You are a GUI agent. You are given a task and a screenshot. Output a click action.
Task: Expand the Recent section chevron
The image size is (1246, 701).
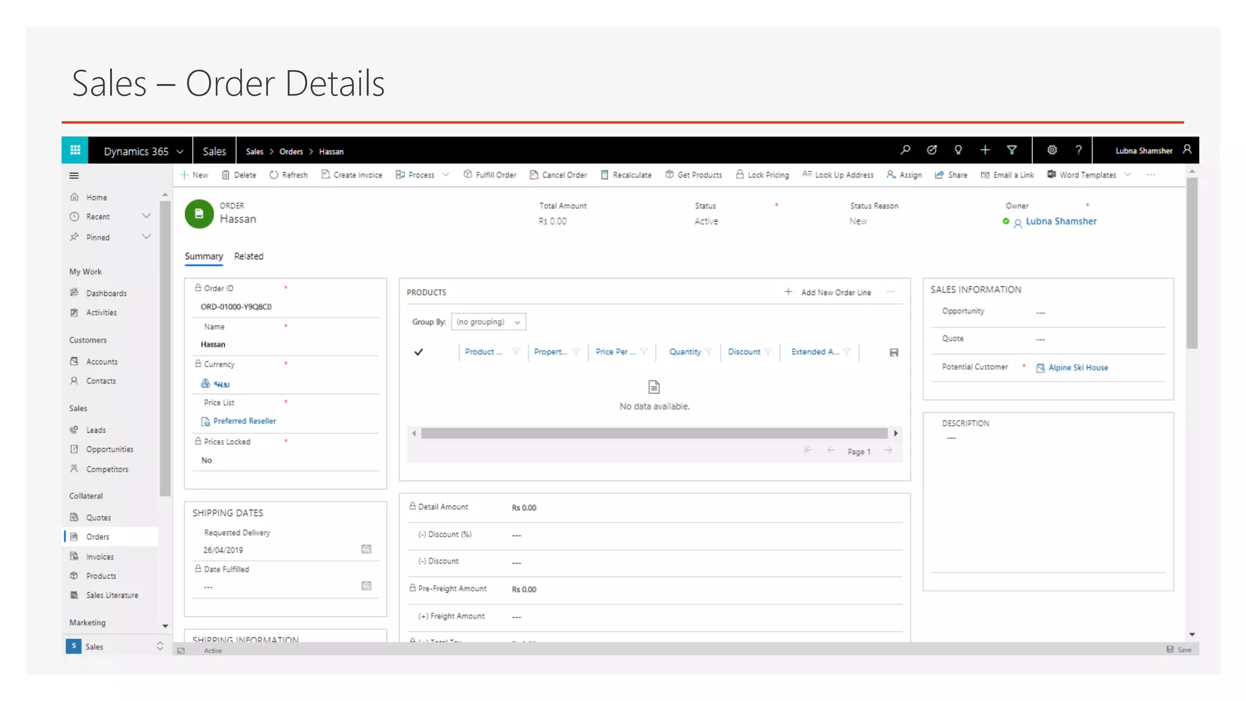(146, 216)
